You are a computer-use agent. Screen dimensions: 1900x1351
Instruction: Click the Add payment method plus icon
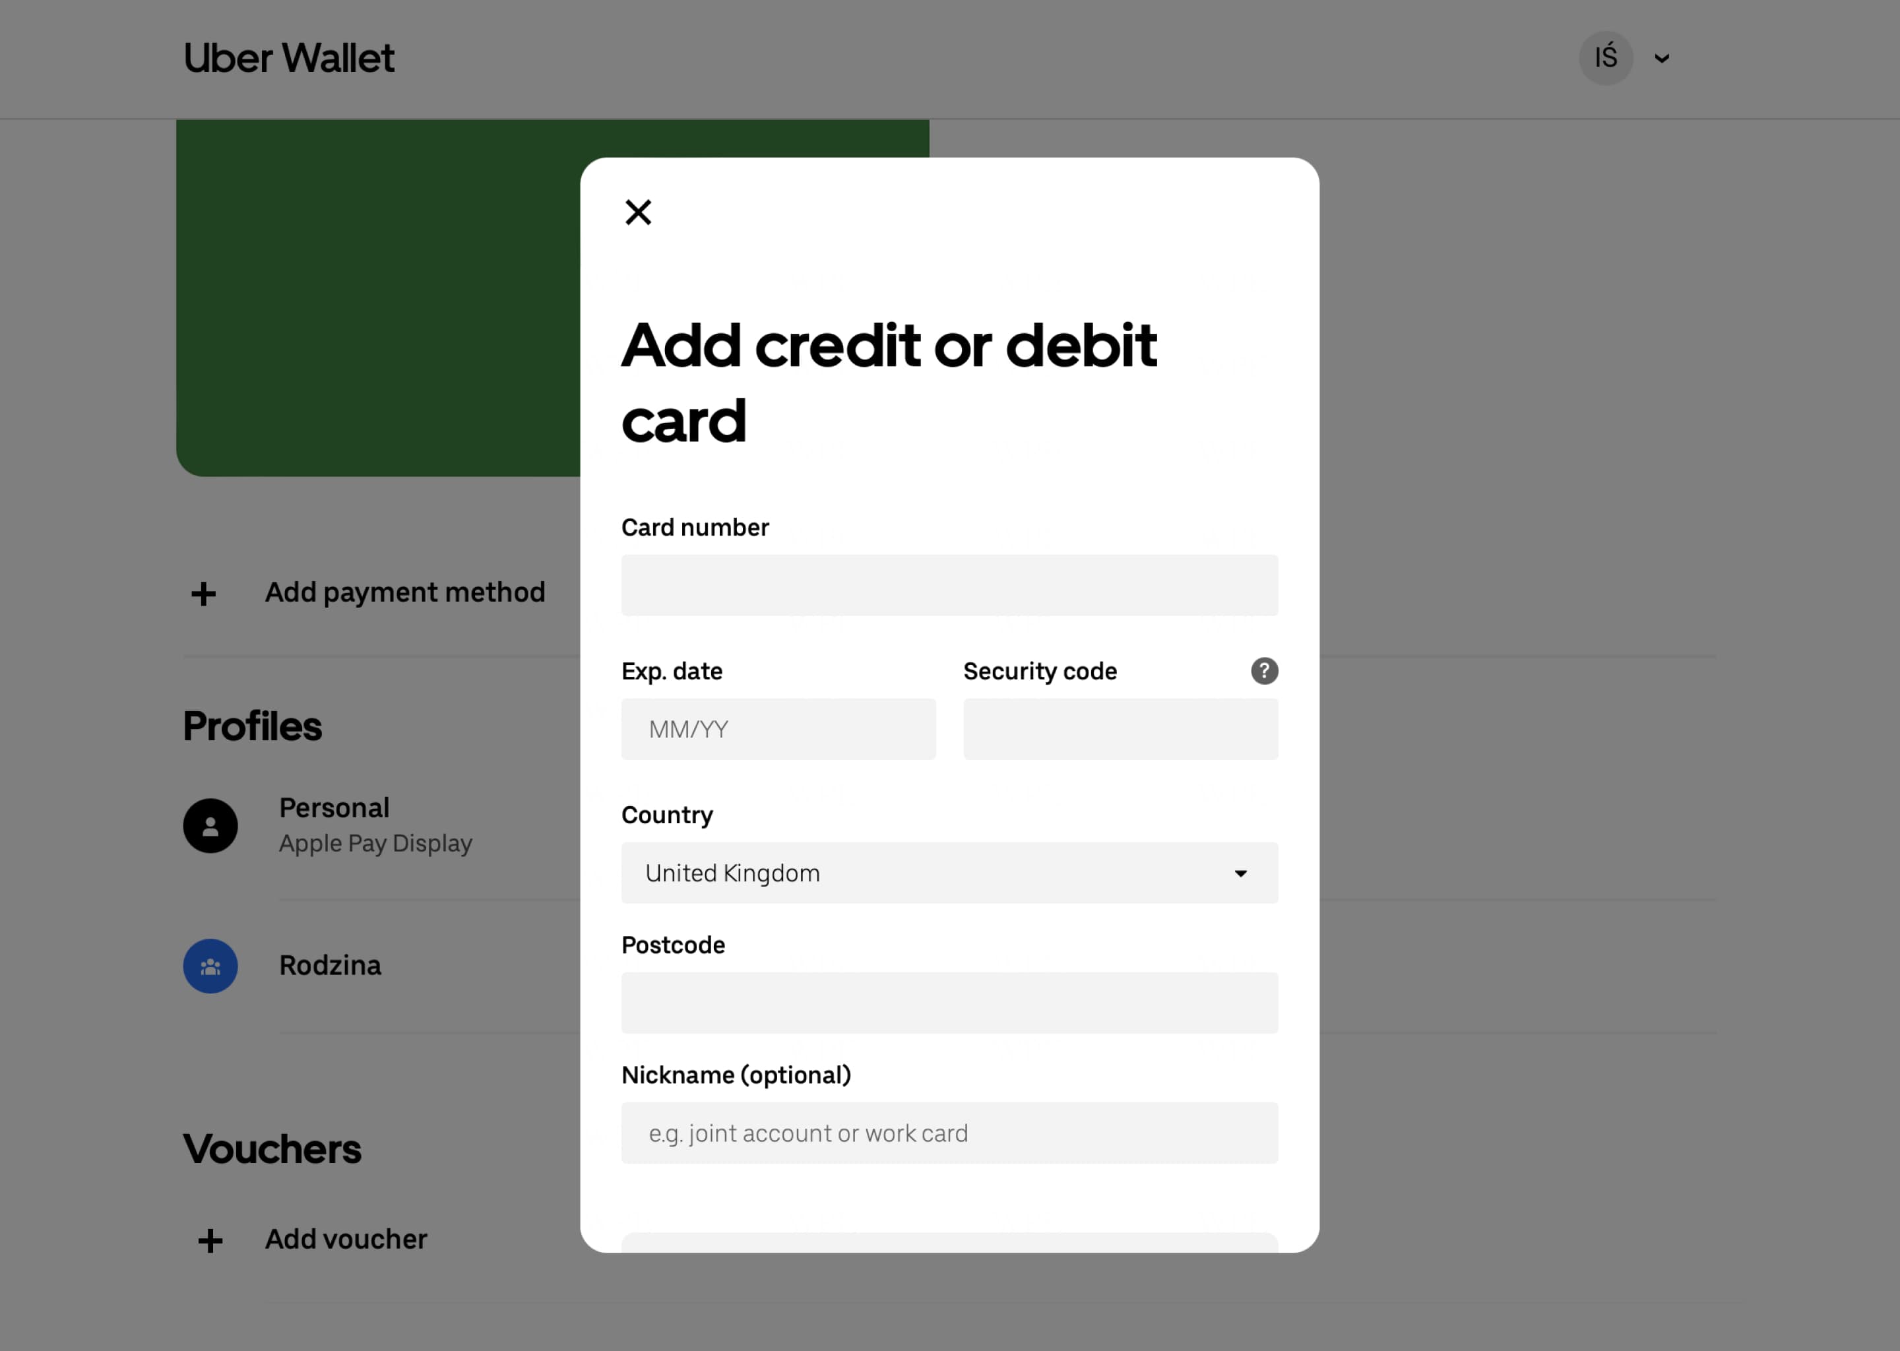click(205, 592)
